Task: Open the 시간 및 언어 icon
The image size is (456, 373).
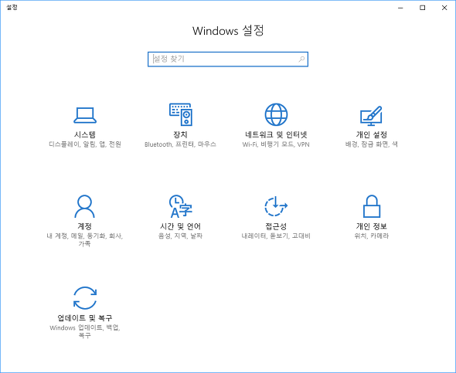Action: (x=181, y=206)
